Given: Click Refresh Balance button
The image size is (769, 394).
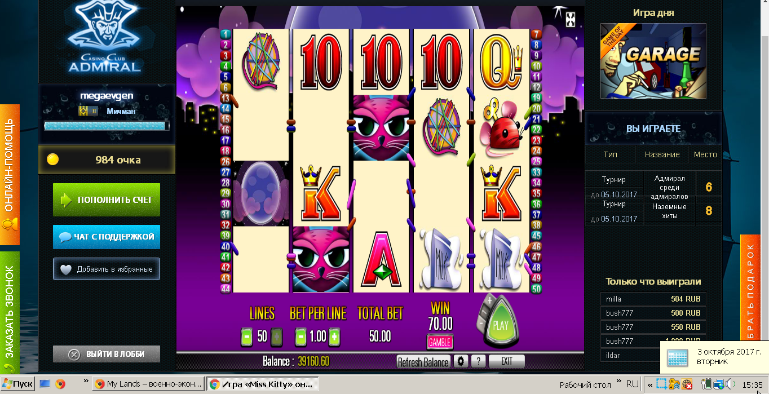Looking at the screenshot, I should point(423,362).
